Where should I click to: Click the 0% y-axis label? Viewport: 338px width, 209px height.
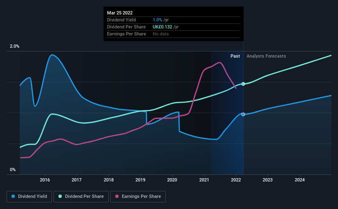click(x=13, y=170)
